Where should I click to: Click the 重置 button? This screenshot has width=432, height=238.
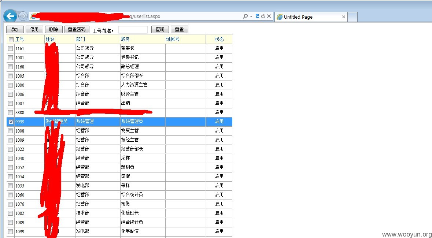click(179, 29)
